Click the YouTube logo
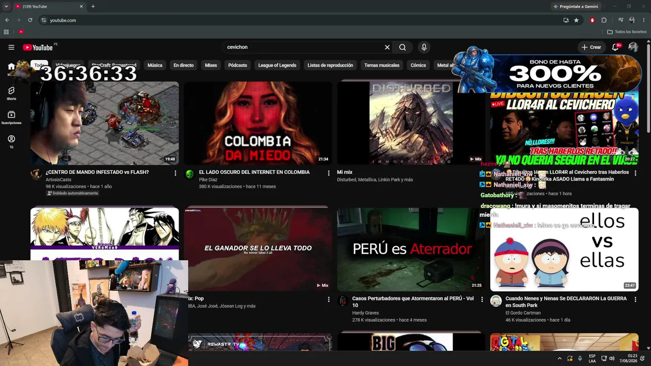The width and height of the screenshot is (651, 366). click(38, 47)
